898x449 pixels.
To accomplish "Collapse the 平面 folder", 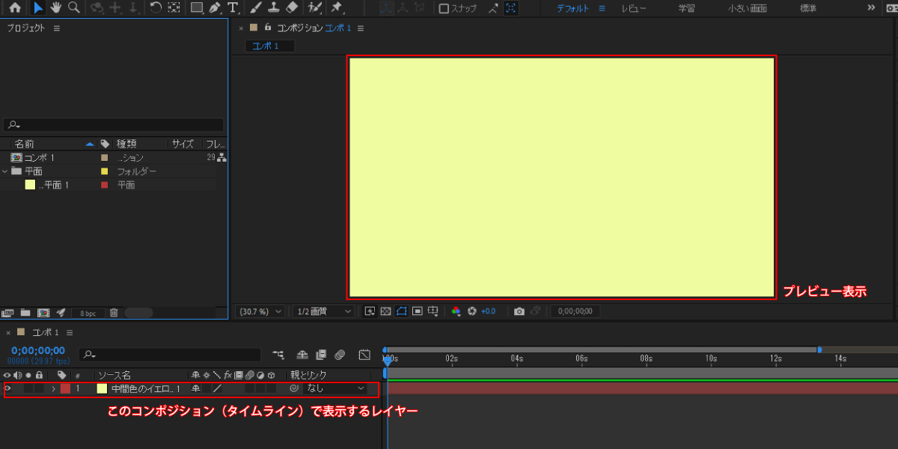I will pos(5,171).
